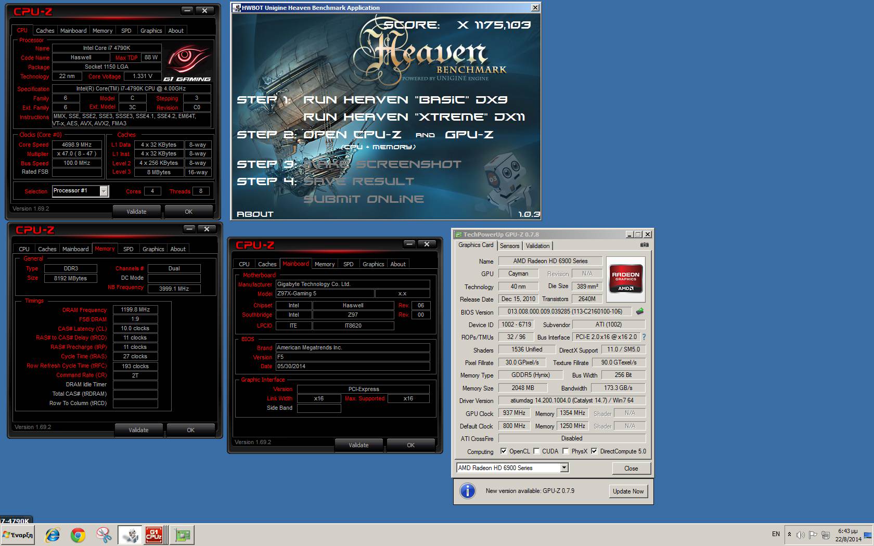
Task: Click the Radeon Graphics logo in GPU-Z
Action: pyautogui.click(x=626, y=279)
